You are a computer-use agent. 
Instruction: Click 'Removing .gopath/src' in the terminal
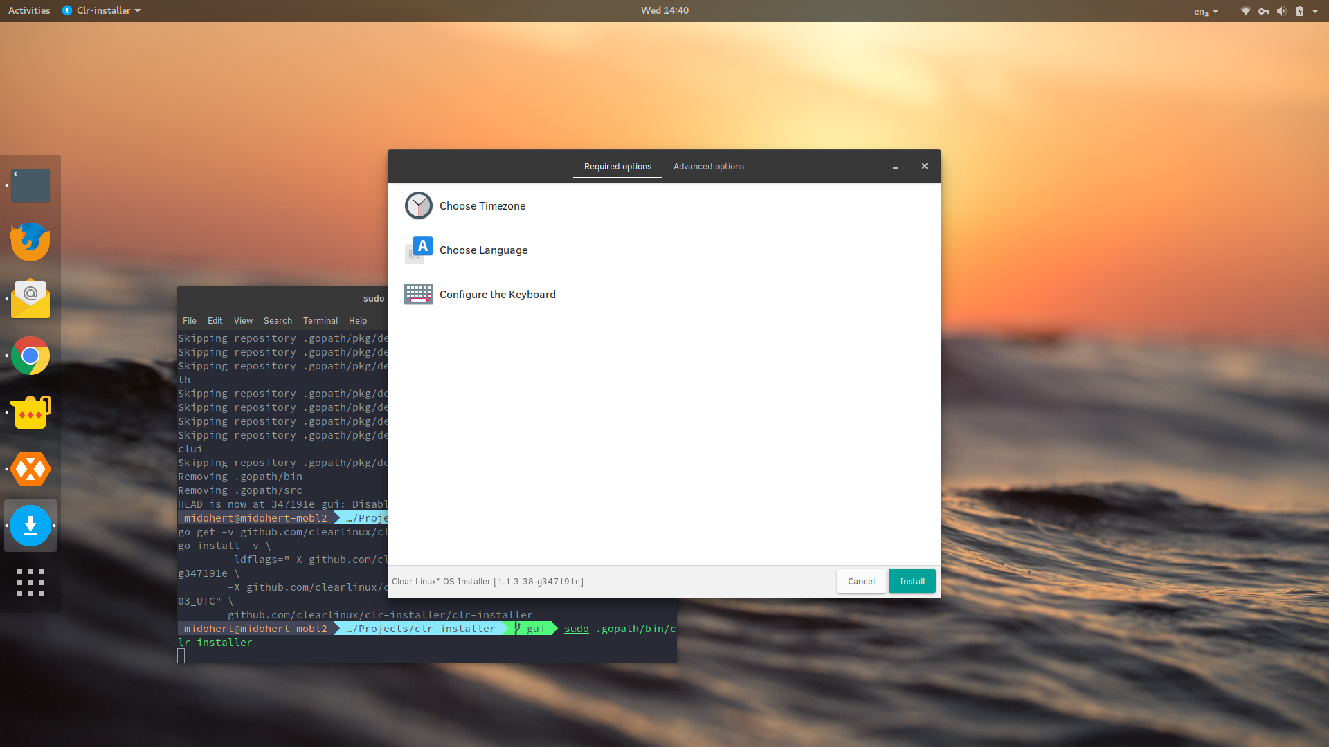[240, 490]
